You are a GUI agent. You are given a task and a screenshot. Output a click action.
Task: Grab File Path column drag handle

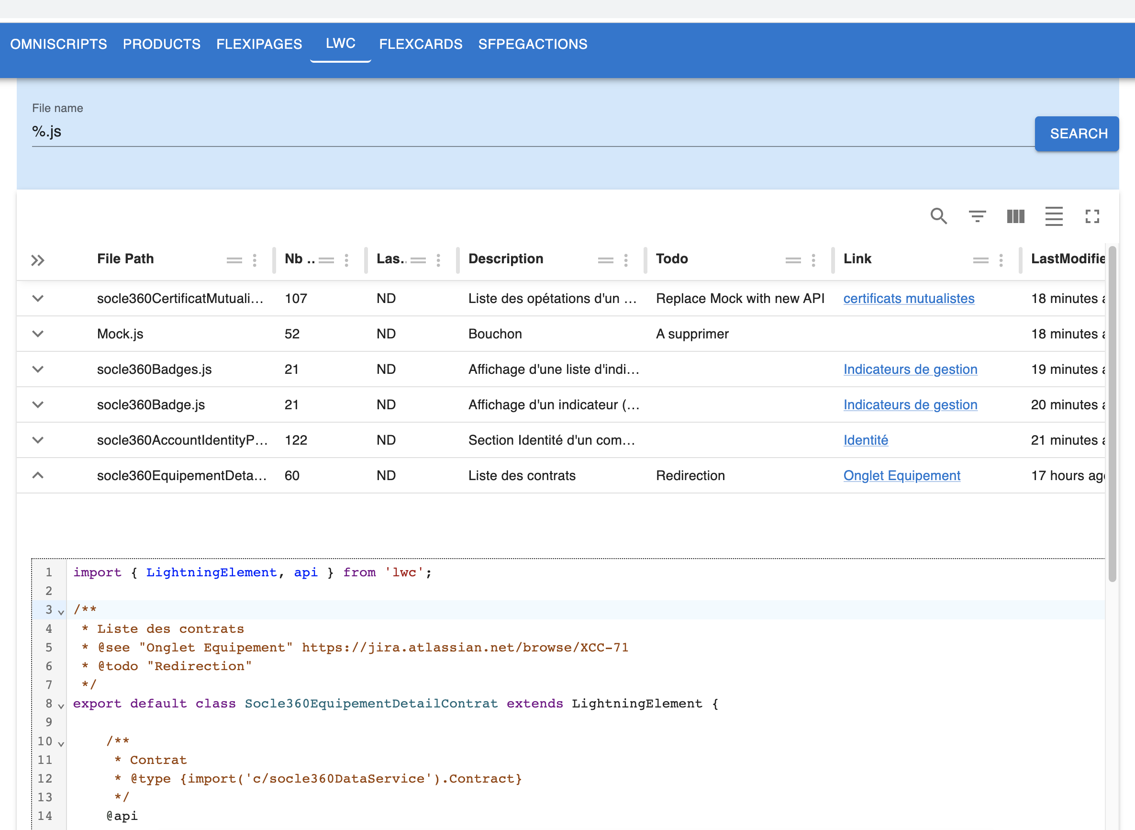click(x=234, y=260)
